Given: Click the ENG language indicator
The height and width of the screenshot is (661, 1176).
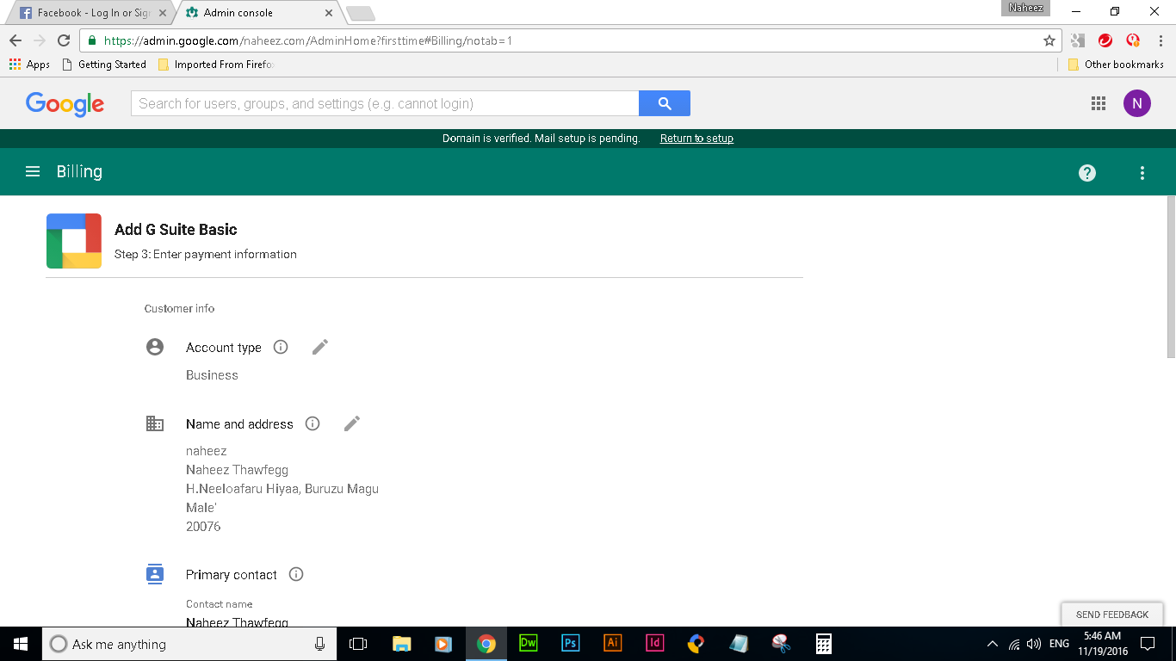Looking at the screenshot, I should click(1059, 644).
